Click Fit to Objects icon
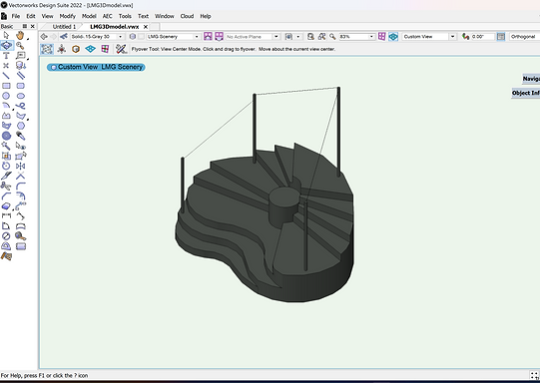The height and width of the screenshot is (383, 540). [321, 37]
